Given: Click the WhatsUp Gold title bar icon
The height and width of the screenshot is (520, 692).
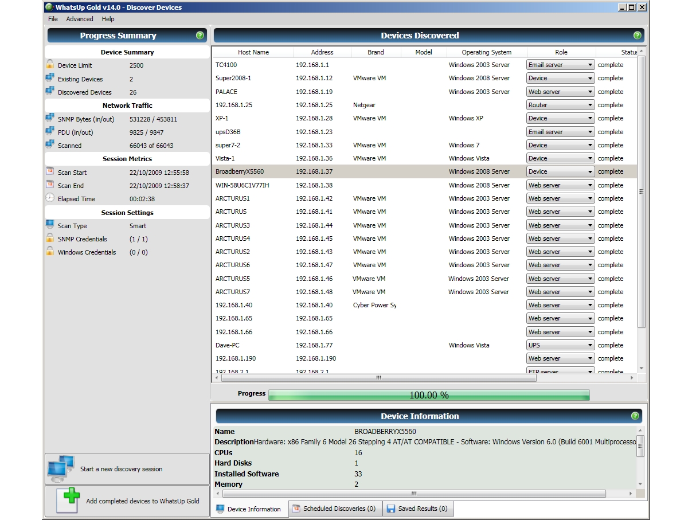Looking at the screenshot, I should [x=49, y=7].
